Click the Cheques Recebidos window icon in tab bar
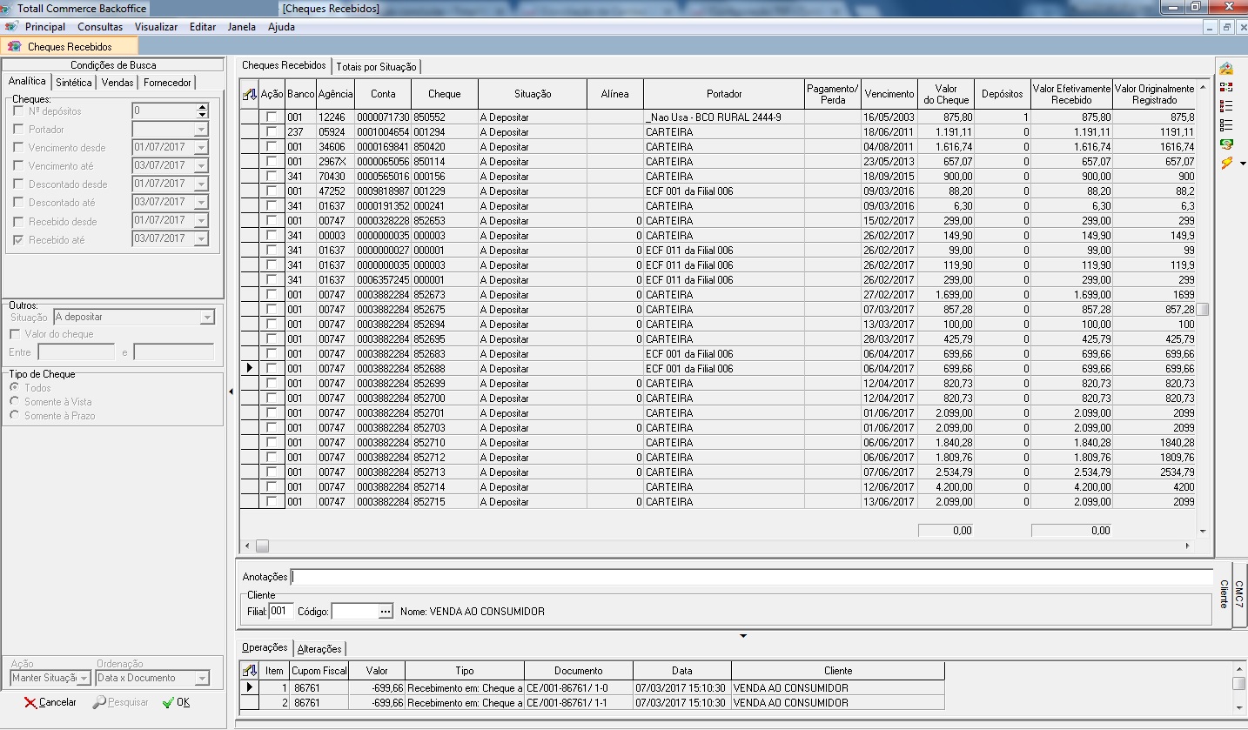Viewport: 1248px width, 730px height. (x=14, y=46)
